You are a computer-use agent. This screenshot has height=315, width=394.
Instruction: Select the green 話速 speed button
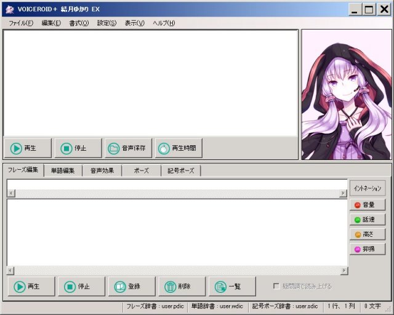(368, 220)
